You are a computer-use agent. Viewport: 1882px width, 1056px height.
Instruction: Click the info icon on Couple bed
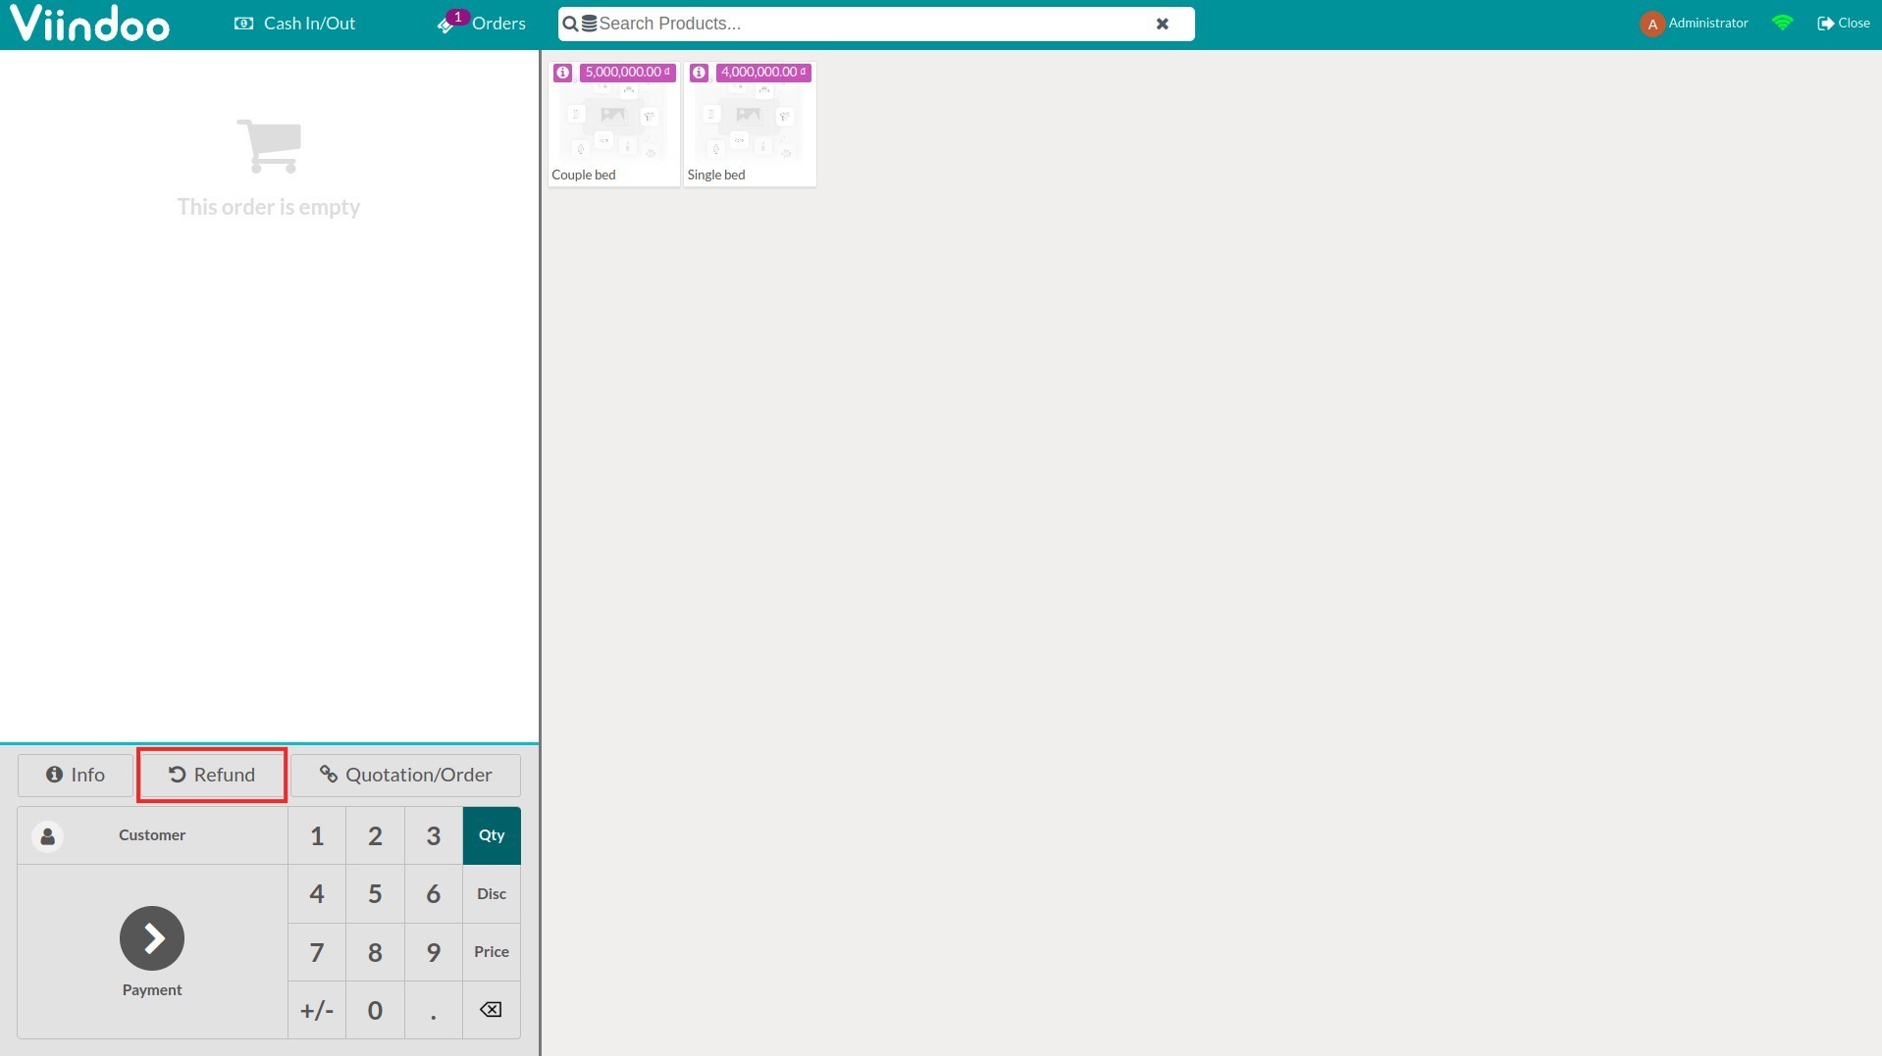(562, 73)
